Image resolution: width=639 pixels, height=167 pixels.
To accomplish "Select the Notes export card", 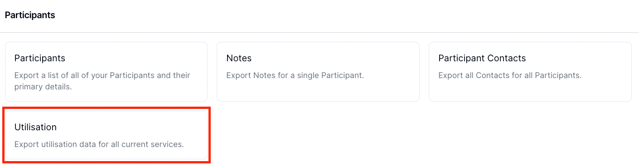I will click(318, 72).
